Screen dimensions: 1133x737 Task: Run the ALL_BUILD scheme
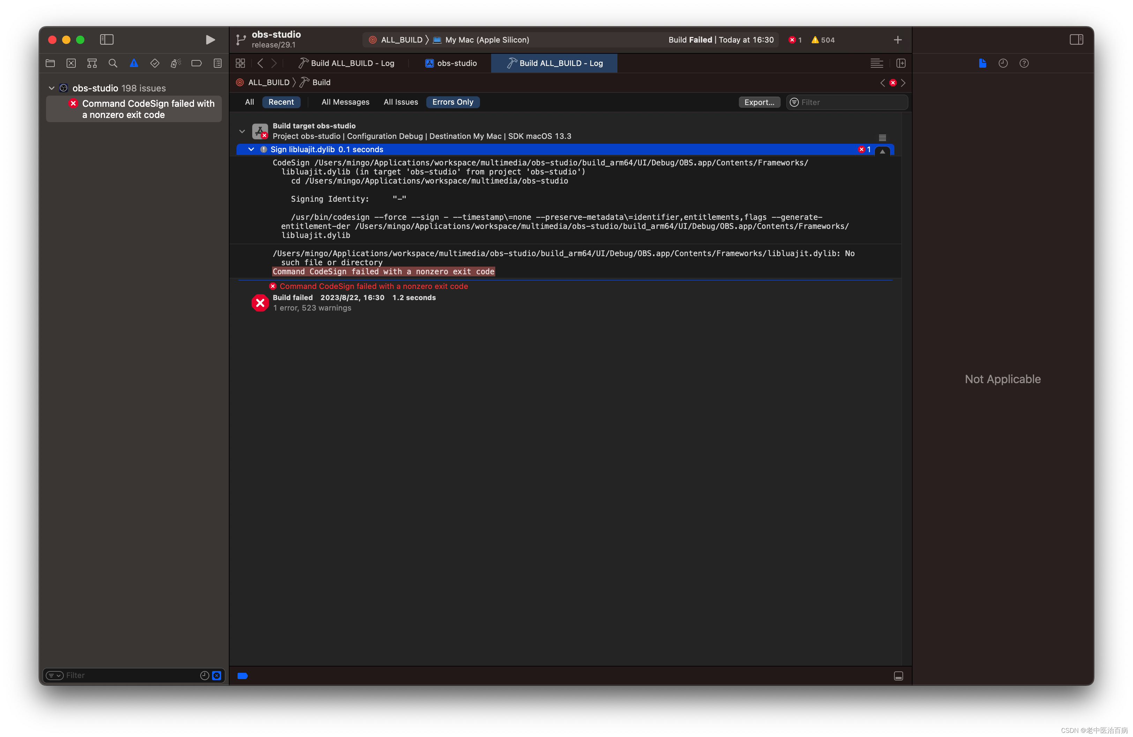click(x=210, y=39)
